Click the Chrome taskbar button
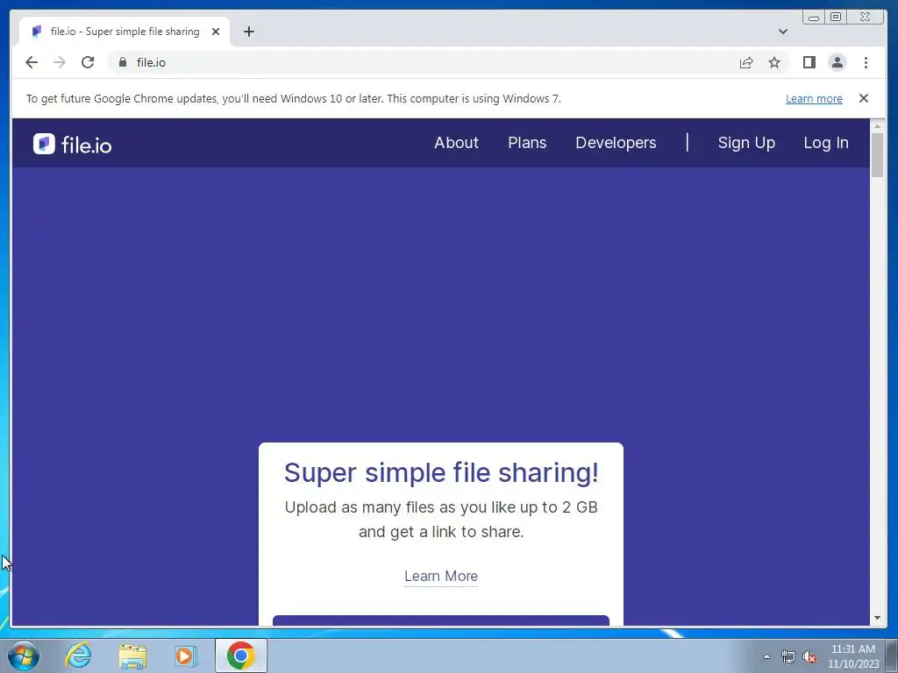Screen dimensions: 898x673 [241, 655]
